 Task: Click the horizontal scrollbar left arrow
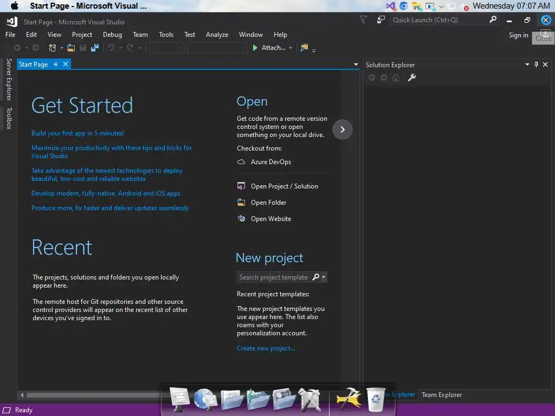coord(22,395)
